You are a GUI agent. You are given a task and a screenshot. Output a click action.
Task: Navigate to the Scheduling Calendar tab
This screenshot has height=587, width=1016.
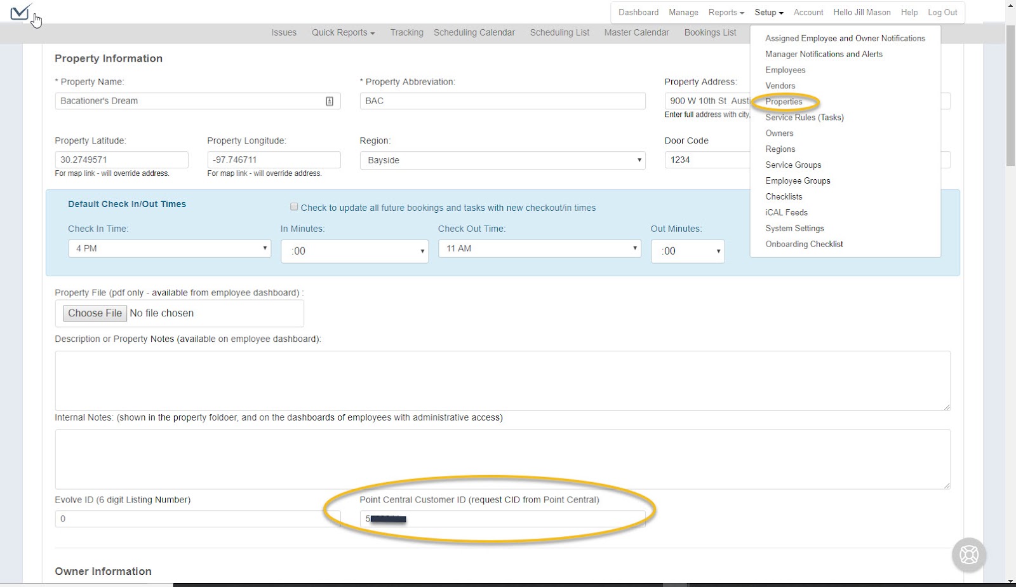click(x=474, y=32)
